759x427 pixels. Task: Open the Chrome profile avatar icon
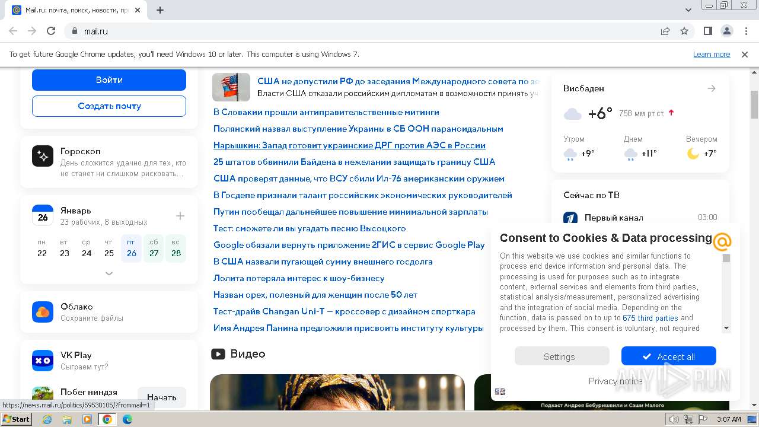point(726,31)
